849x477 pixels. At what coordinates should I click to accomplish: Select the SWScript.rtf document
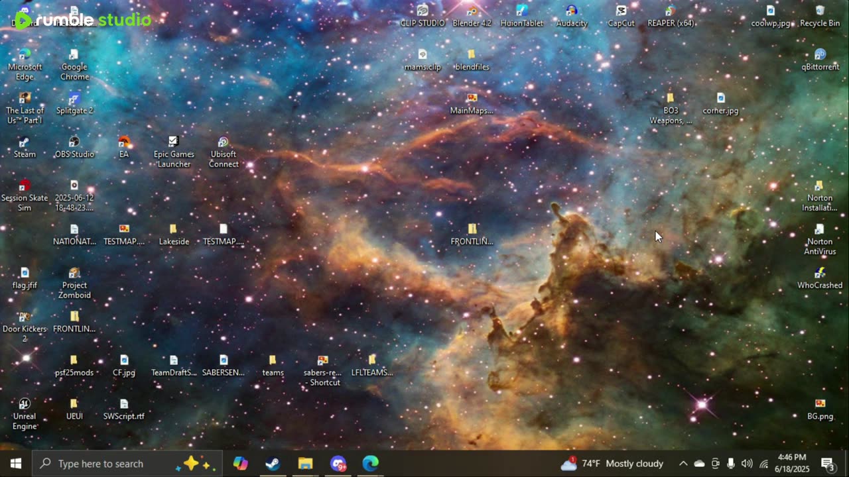(x=124, y=409)
